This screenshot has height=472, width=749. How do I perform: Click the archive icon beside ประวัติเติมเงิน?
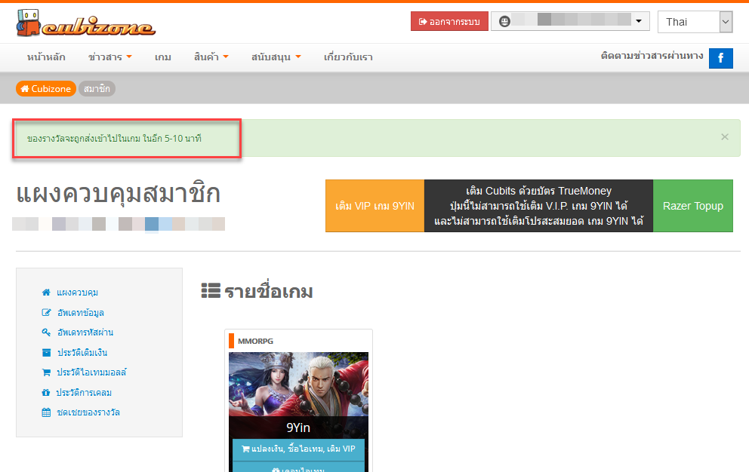(x=46, y=353)
